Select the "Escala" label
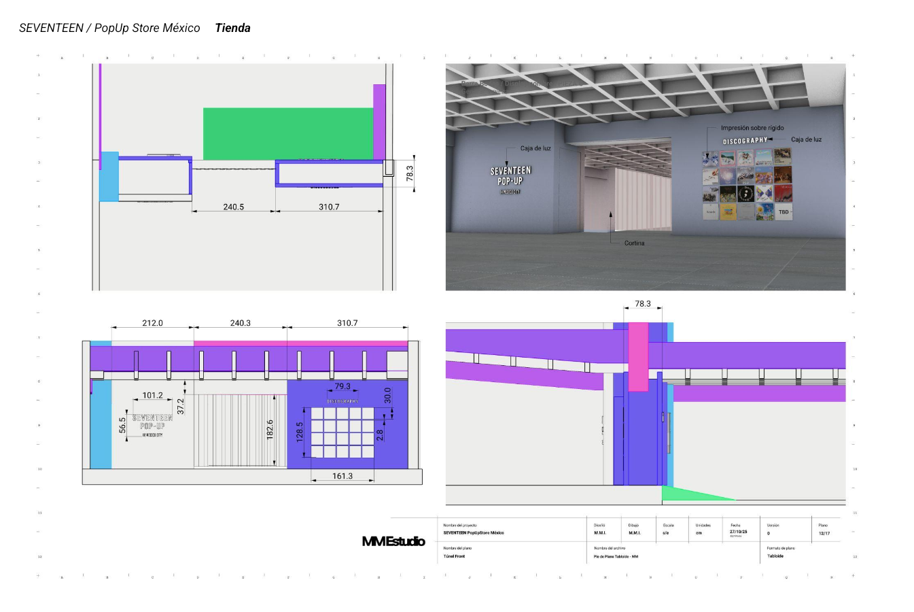 [669, 525]
